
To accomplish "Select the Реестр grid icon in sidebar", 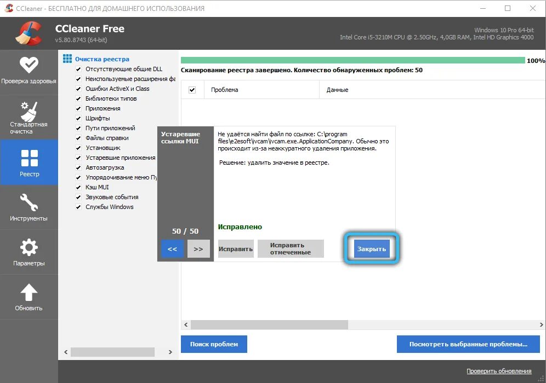I will point(29,158).
